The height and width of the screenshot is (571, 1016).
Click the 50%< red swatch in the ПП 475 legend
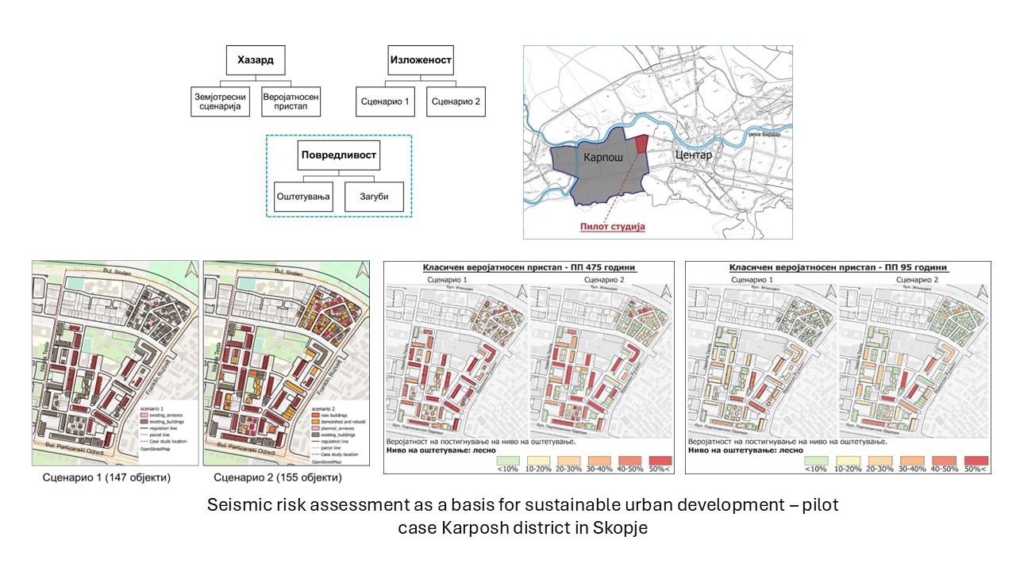660,459
